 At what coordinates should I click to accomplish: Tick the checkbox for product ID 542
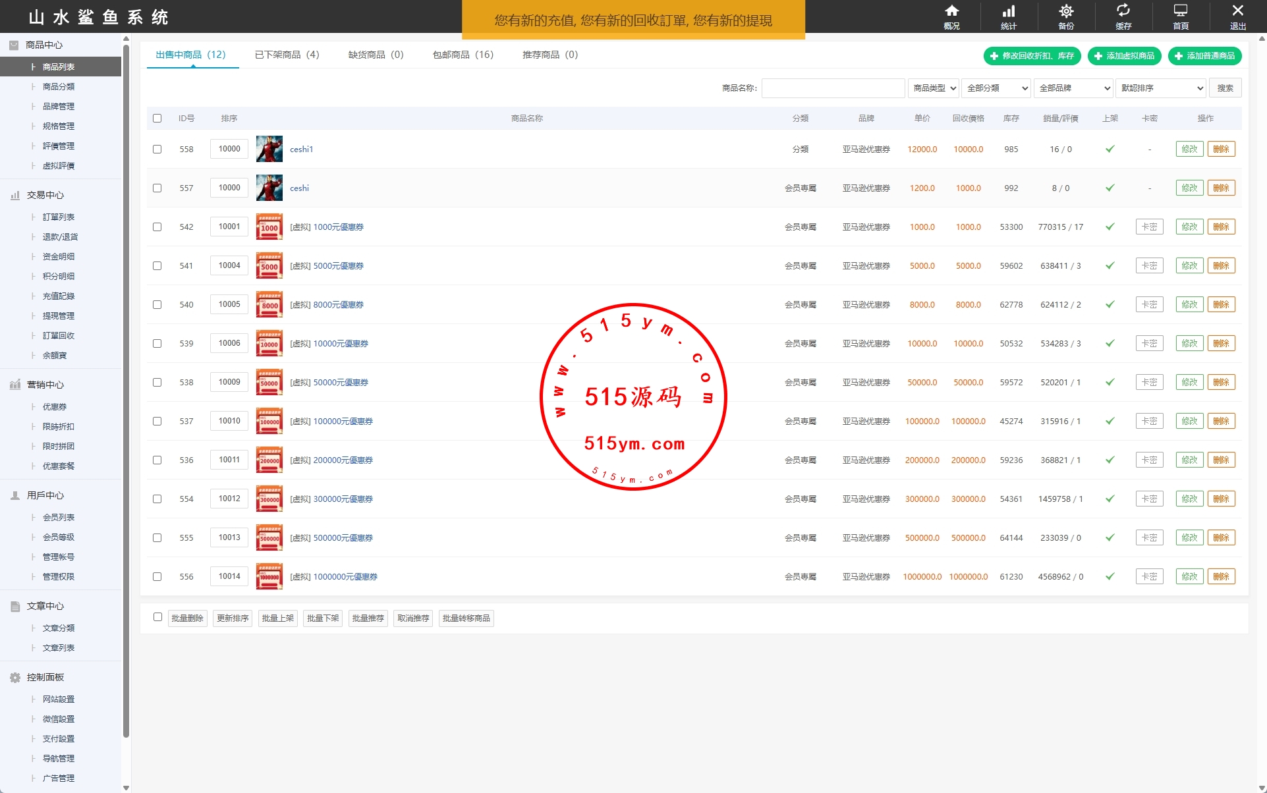(x=157, y=227)
